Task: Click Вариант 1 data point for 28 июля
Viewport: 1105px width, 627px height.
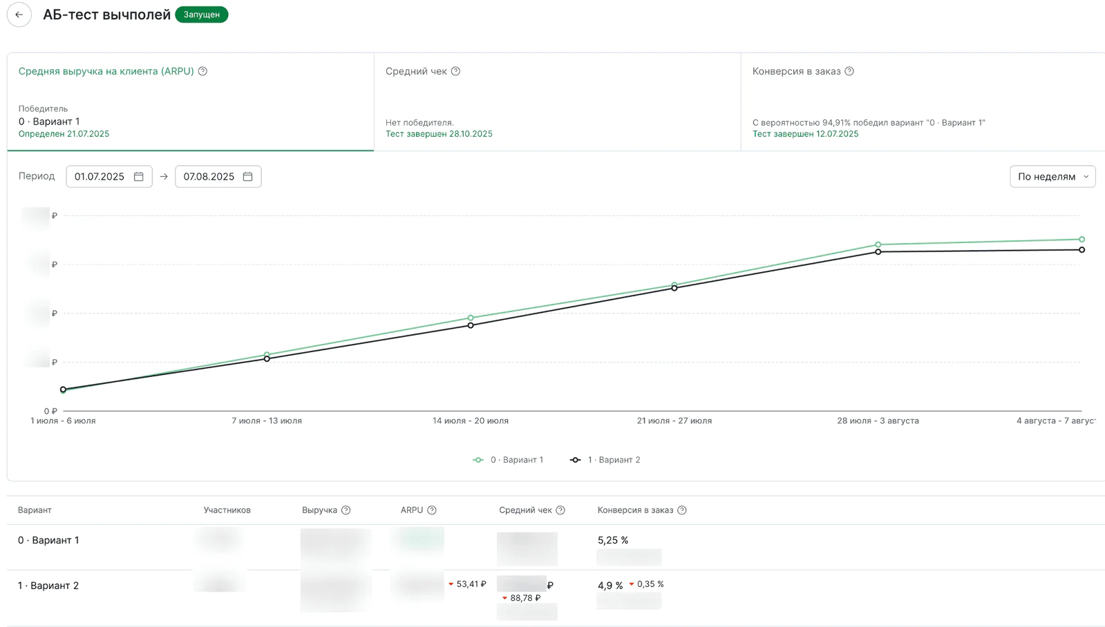Action: (x=878, y=244)
